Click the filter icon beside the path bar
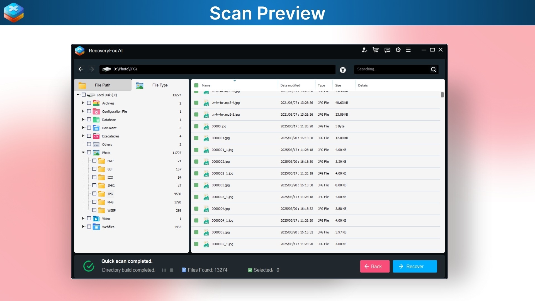 [343, 70]
